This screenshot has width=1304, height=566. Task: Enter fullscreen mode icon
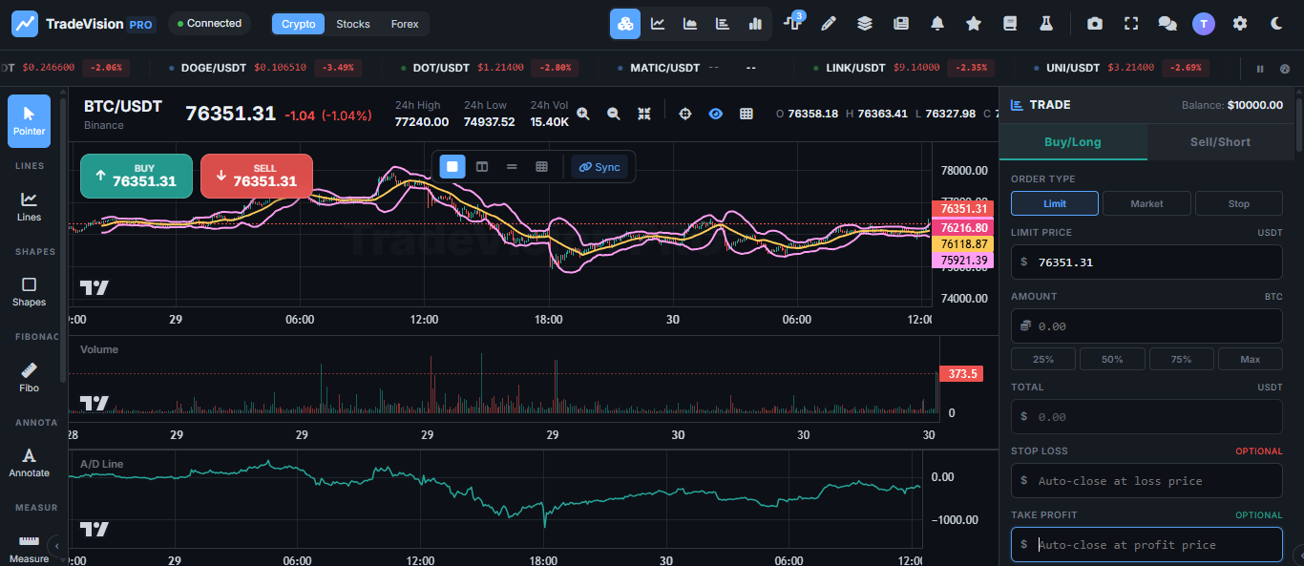pos(1131,24)
